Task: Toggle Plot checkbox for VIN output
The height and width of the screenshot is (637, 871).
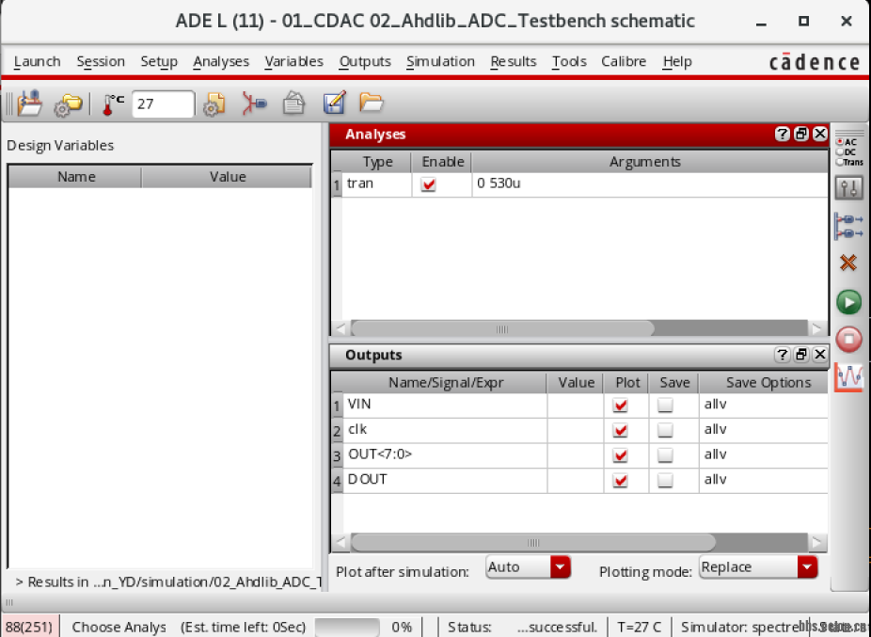Action: coord(621,406)
